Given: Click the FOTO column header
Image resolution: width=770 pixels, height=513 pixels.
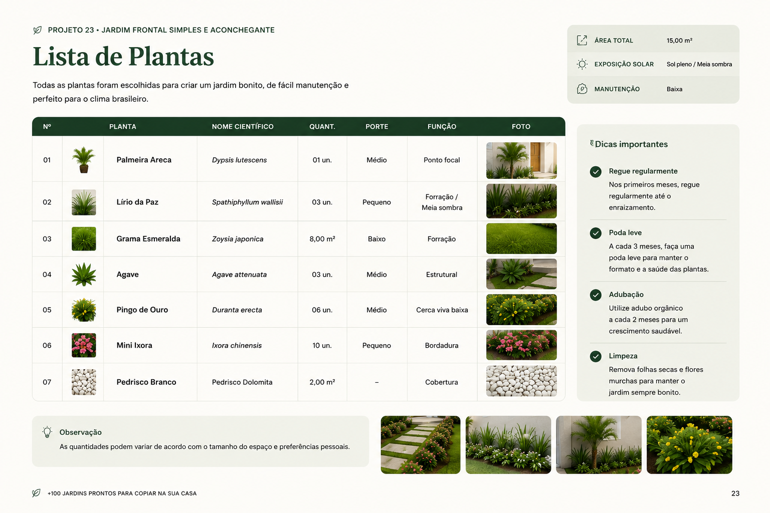Looking at the screenshot, I should [521, 127].
